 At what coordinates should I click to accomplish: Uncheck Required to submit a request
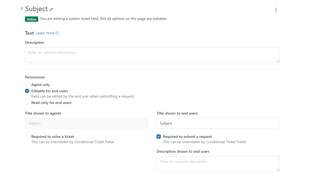(159, 137)
